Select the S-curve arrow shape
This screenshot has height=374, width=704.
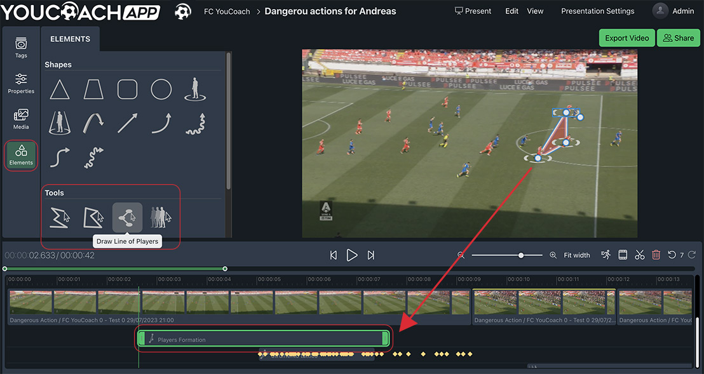(x=59, y=157)
